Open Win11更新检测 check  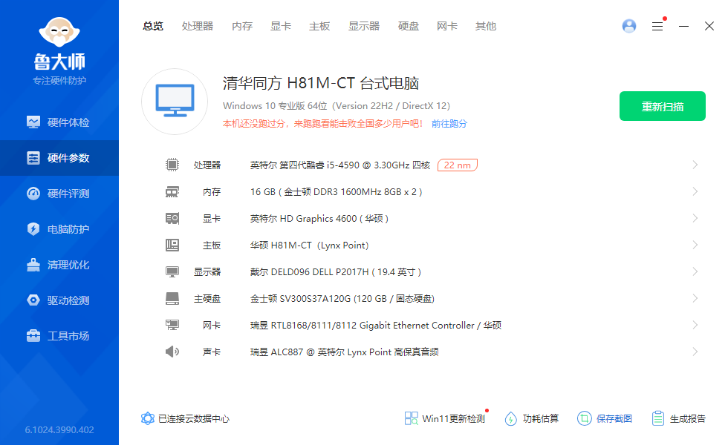pos(445,418)
